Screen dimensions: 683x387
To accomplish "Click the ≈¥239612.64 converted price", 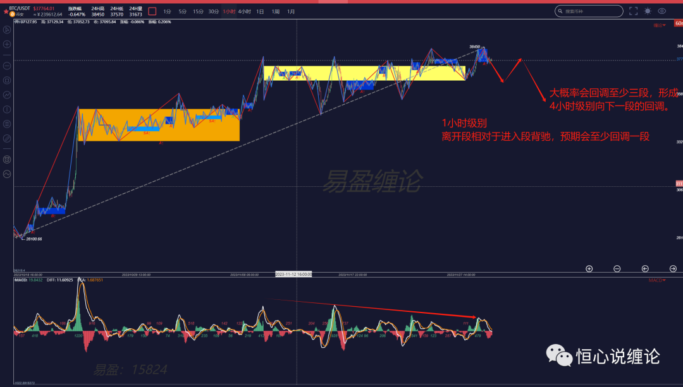I will tap(48, 15).
